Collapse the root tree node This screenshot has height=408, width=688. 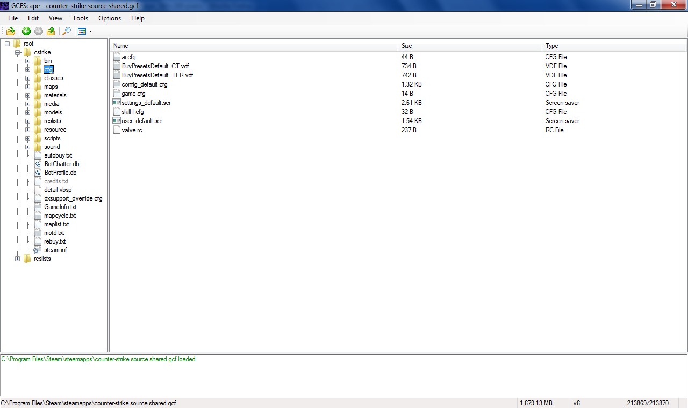7,44
